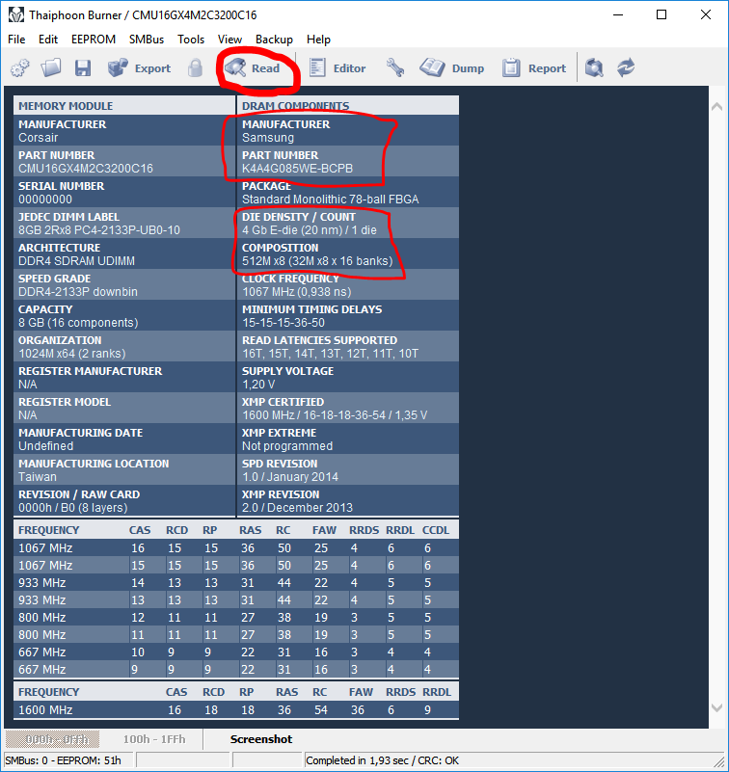Click JEDEC label 8GB 2Rx8 PC4-2133P-UB0-10
This screenshot has width=729, height=772.
point(99,230)
